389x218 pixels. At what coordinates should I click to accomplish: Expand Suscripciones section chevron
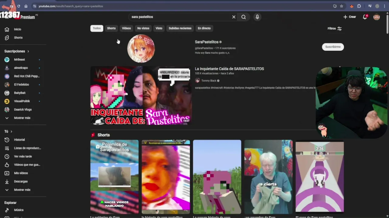[x=28, y=51]
